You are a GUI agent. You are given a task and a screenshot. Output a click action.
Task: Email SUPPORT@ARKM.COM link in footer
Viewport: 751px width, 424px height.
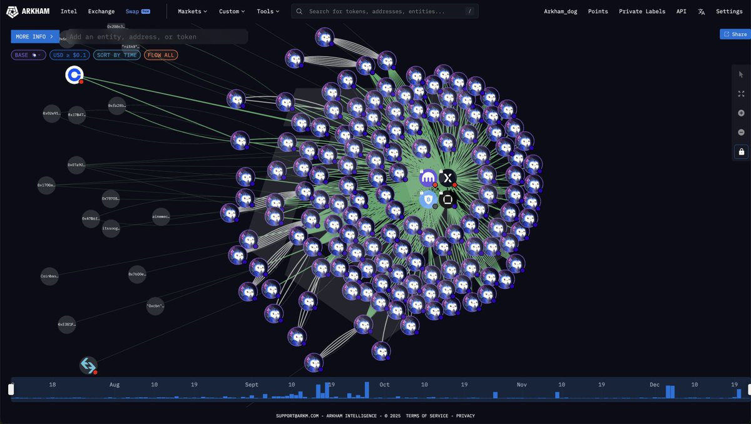point(298,416)
